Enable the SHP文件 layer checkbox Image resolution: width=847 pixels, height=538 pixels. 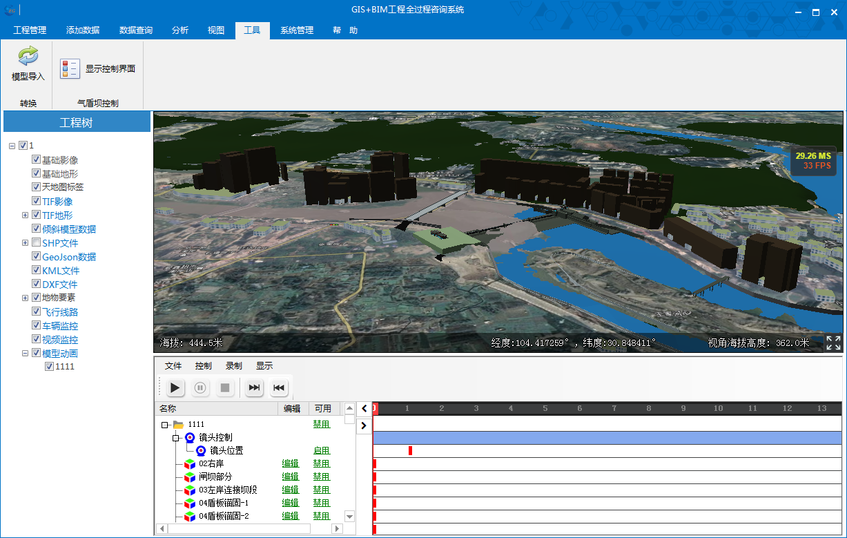[36, 242]
